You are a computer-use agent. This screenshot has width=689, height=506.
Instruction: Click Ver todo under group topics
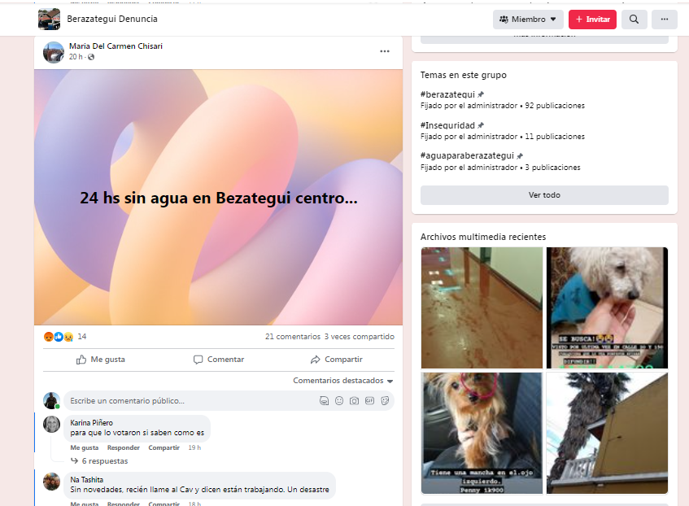(x=544, y=195)
